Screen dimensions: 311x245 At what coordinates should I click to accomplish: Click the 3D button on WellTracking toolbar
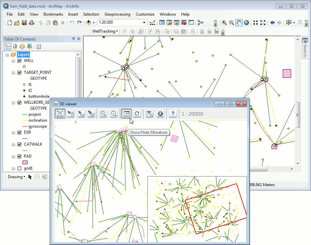(216, 31)
